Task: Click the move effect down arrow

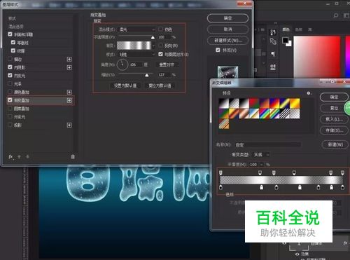Action: click(27, 157)
